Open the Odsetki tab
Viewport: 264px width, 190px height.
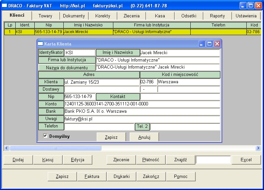(189, 16)
